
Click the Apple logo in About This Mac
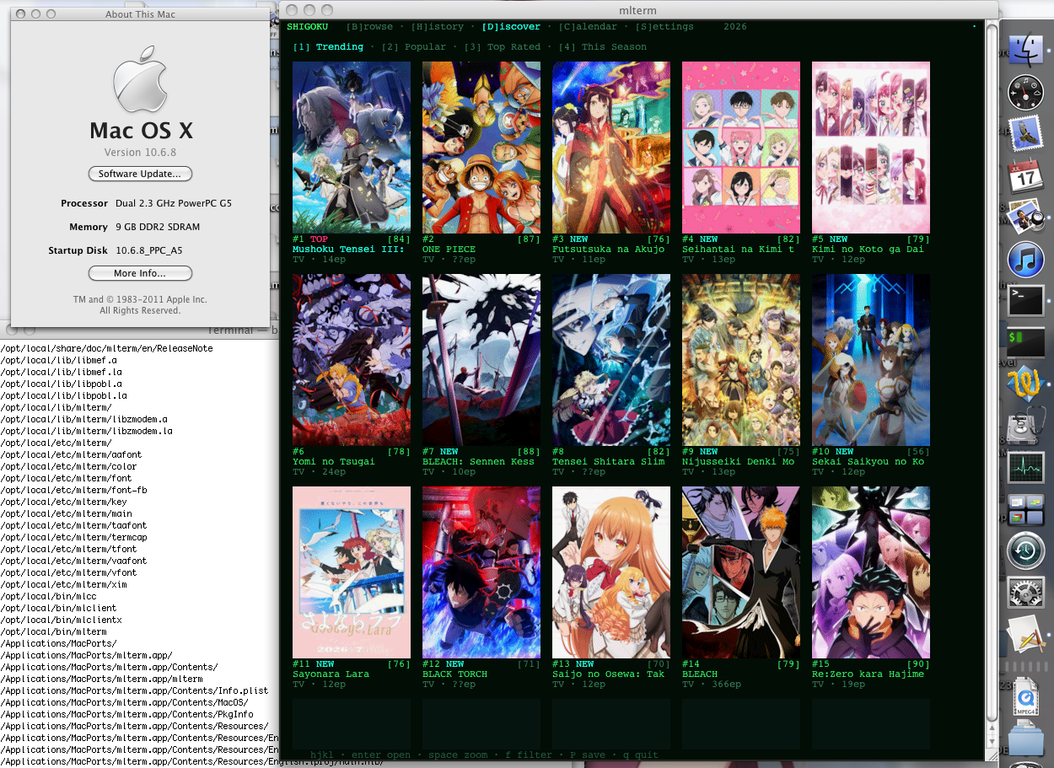click(x=140, y=78)
